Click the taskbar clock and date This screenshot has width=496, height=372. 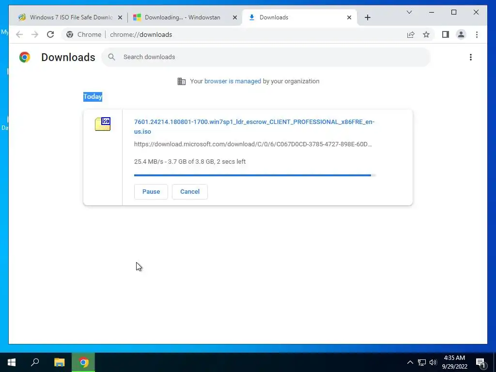[x=454, y=362]
